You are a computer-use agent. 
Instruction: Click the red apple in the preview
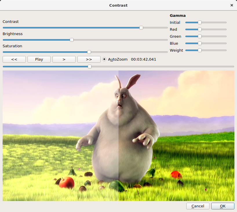[67, 183]
